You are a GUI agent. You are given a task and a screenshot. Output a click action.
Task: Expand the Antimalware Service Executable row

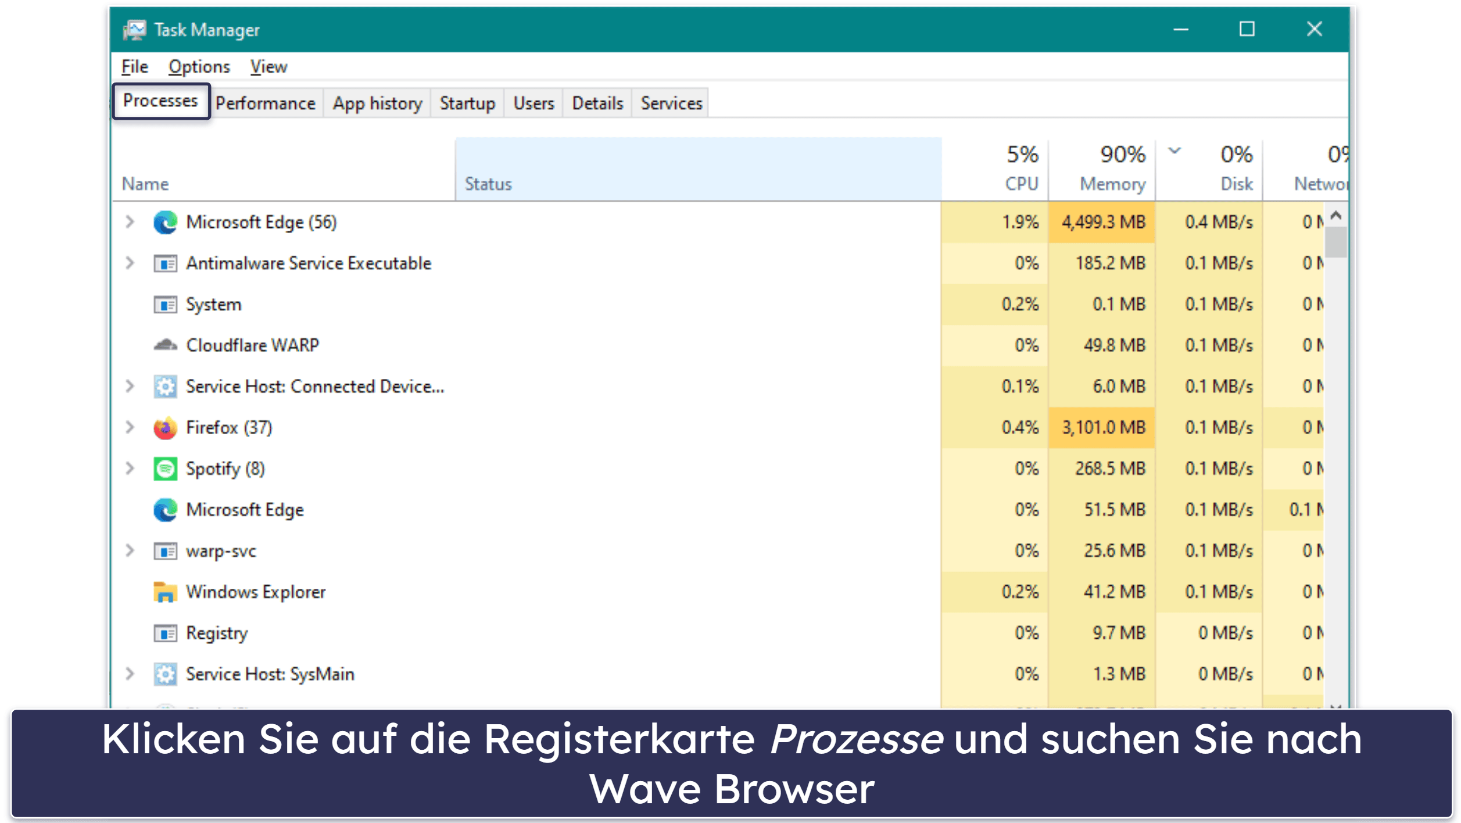pyautogui.click(x=130, y=263)
